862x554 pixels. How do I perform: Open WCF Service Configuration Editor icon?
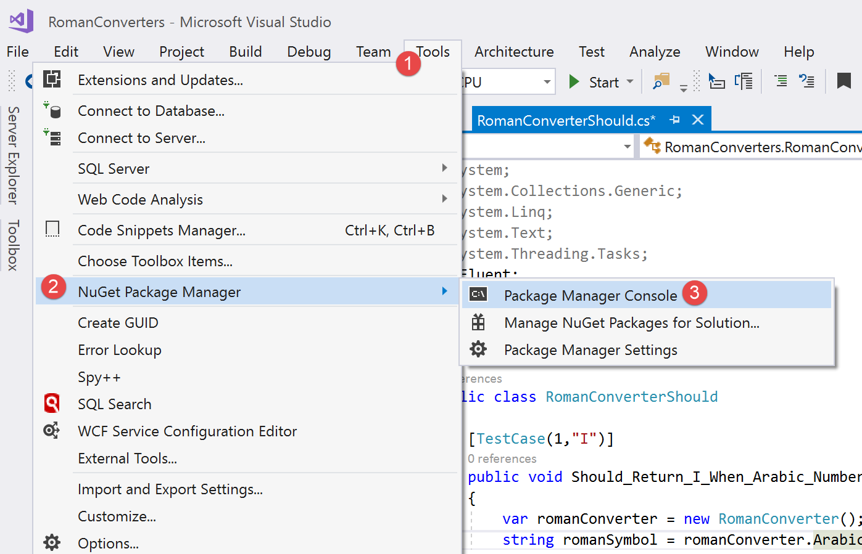[x=52, y=431]
